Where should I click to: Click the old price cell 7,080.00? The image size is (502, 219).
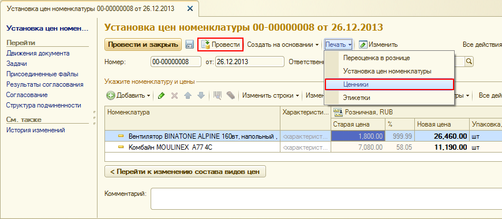[358, 147]
